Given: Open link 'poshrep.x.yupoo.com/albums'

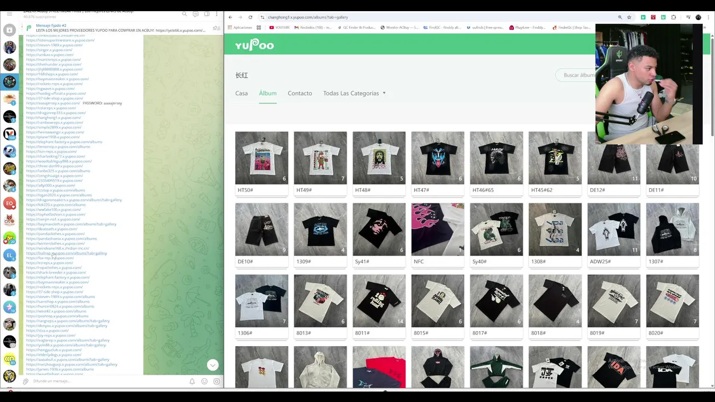Looking at the screenshot, I should pyautogui.click(x=57, y=316).
